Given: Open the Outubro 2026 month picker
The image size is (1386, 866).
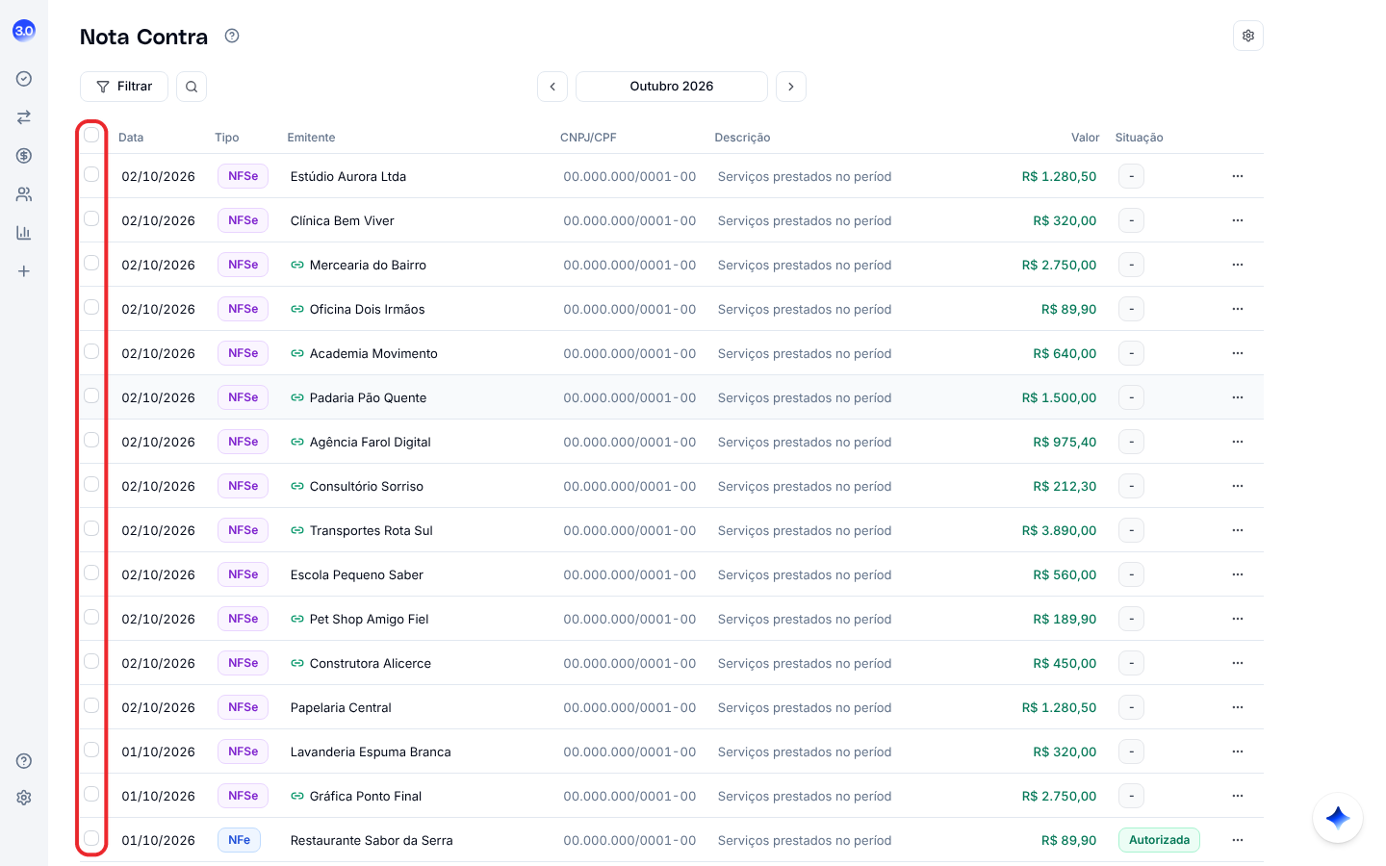Looking at the screenshot, I should (x=672, y=87).
